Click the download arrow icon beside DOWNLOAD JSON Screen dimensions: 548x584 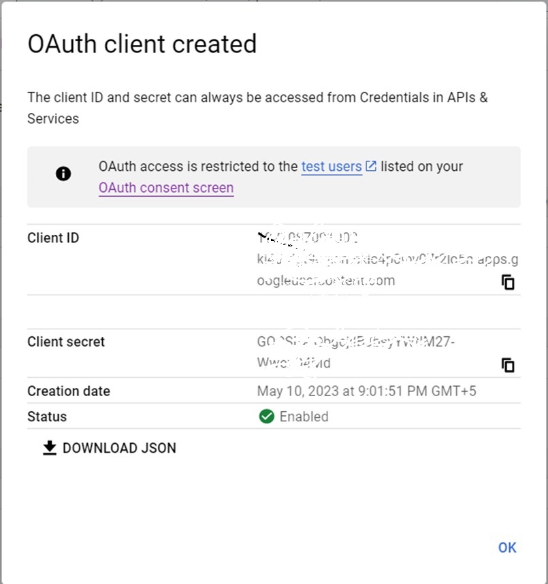tap(50, 448)
